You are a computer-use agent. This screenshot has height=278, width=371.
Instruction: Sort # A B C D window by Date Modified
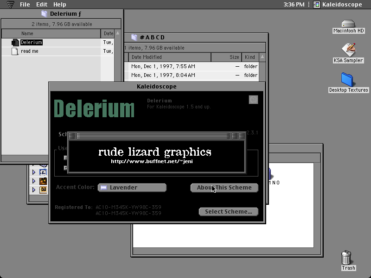click(x=169, y=57)
